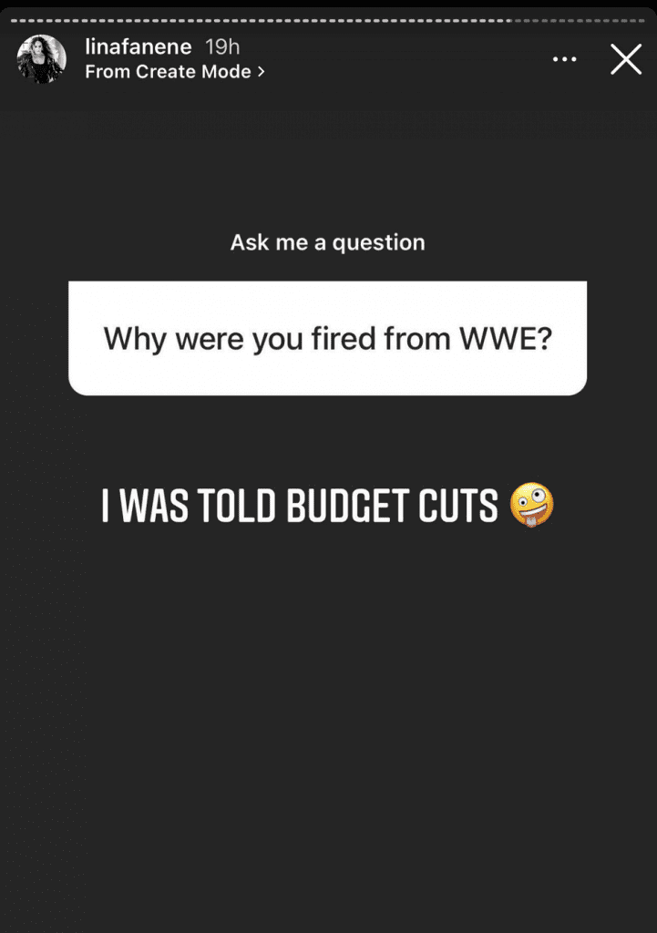Close the story with the X icon
This screenshot has width=657, height=933.
626,59
